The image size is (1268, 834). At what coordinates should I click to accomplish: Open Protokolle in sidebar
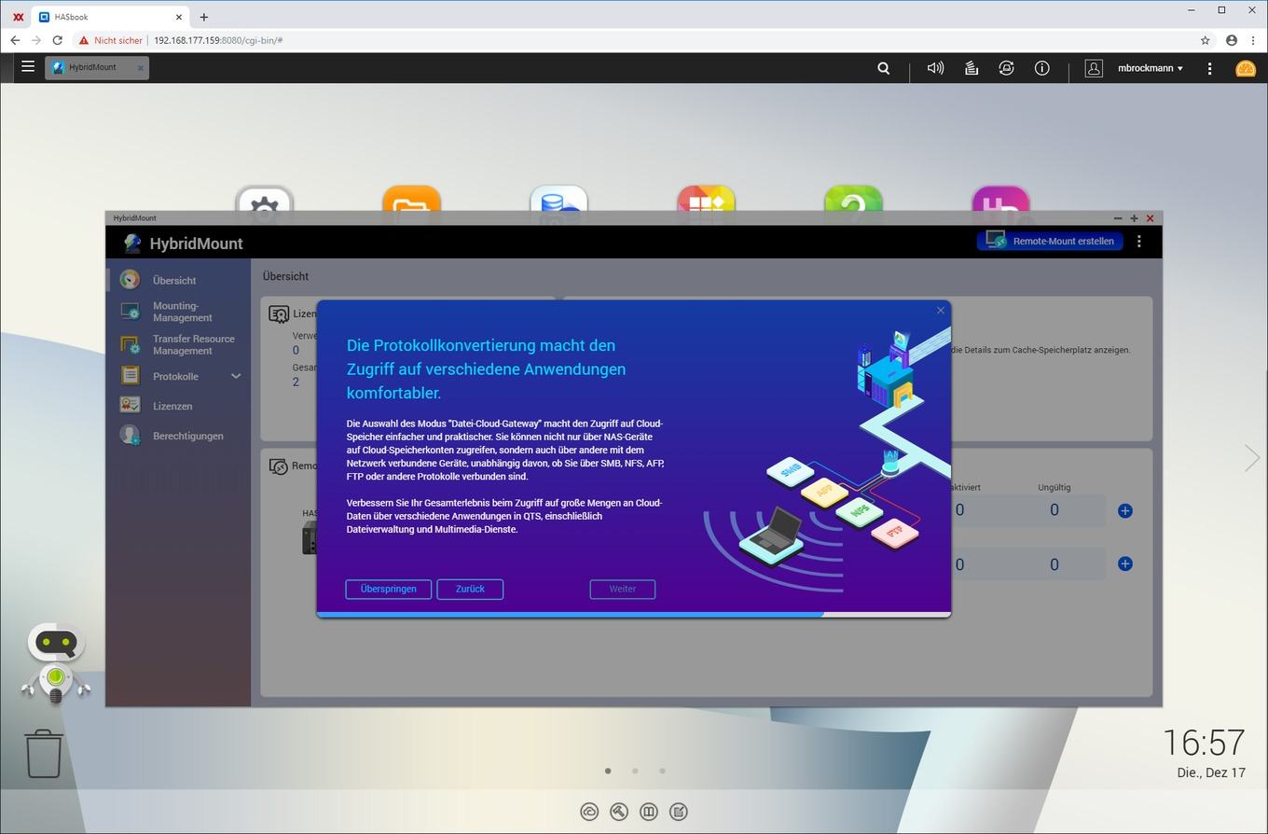tap(175, 376)
